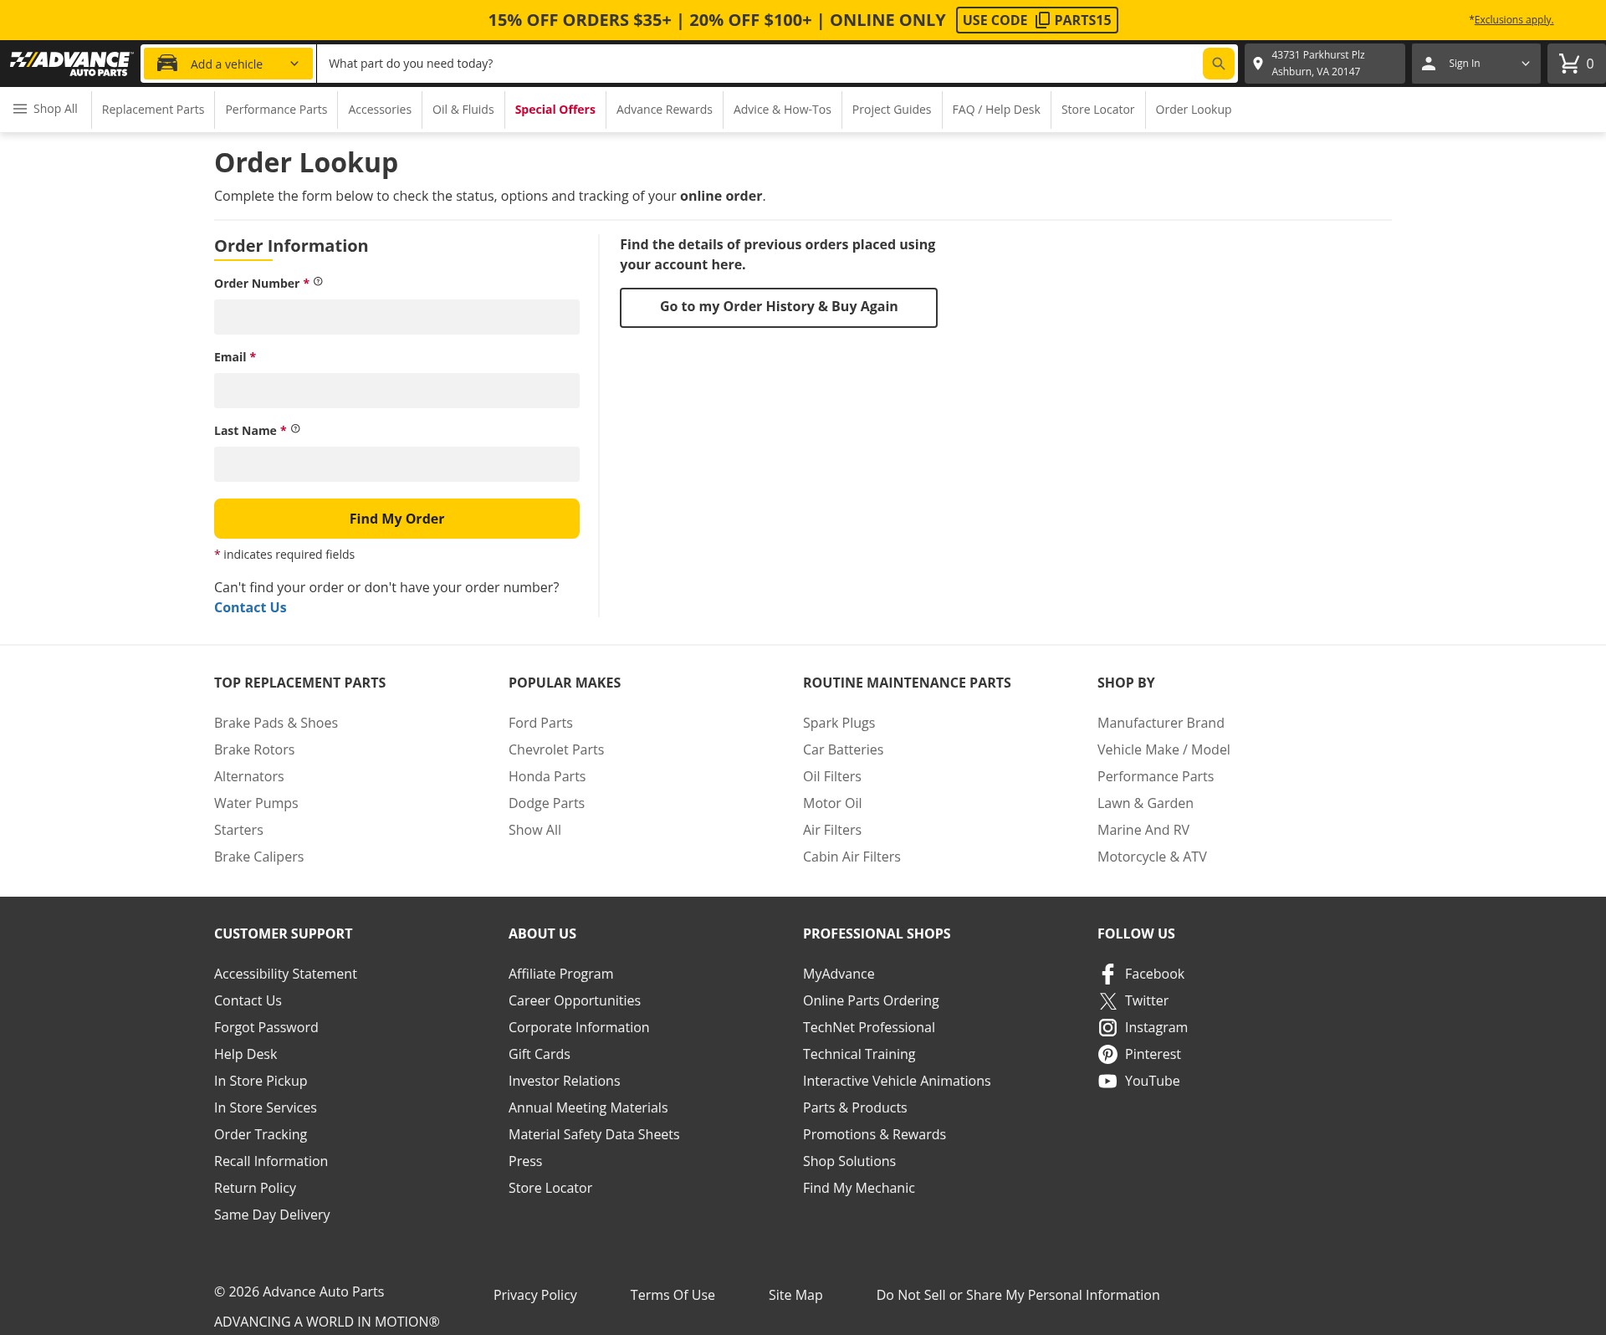
Task: Open Same Day Delivery footer link
Action: click(272, 1215)
